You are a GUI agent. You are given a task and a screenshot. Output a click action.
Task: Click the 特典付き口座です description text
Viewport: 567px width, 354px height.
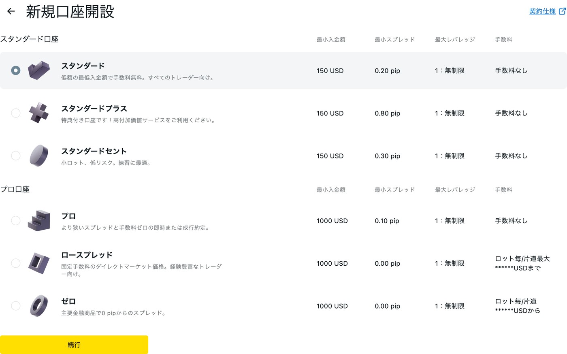139,120
